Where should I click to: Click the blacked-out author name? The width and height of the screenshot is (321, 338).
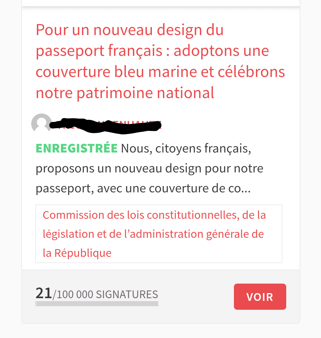point(106,125)
